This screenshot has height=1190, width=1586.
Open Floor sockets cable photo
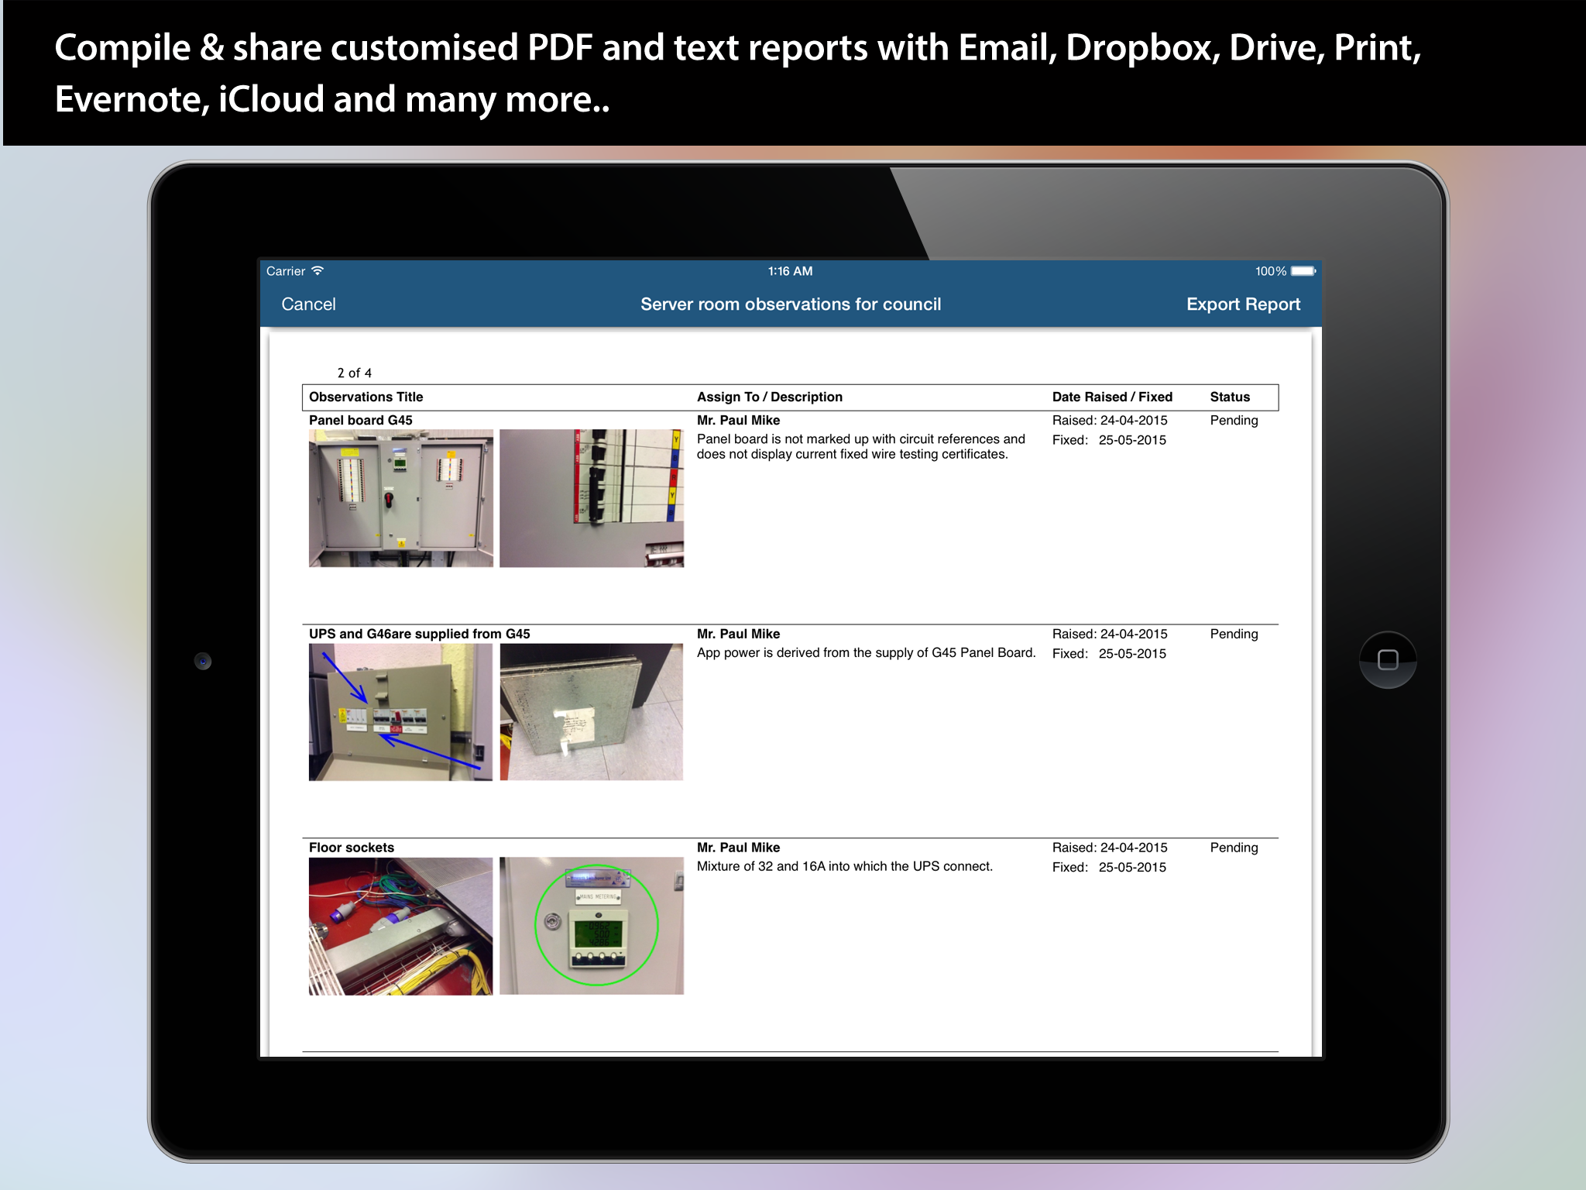tap(400, 926)
